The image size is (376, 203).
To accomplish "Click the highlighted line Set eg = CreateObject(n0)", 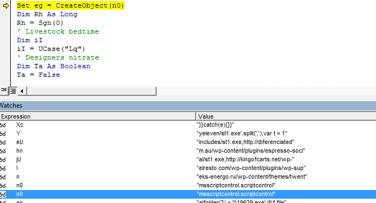I will coord(70,5).
